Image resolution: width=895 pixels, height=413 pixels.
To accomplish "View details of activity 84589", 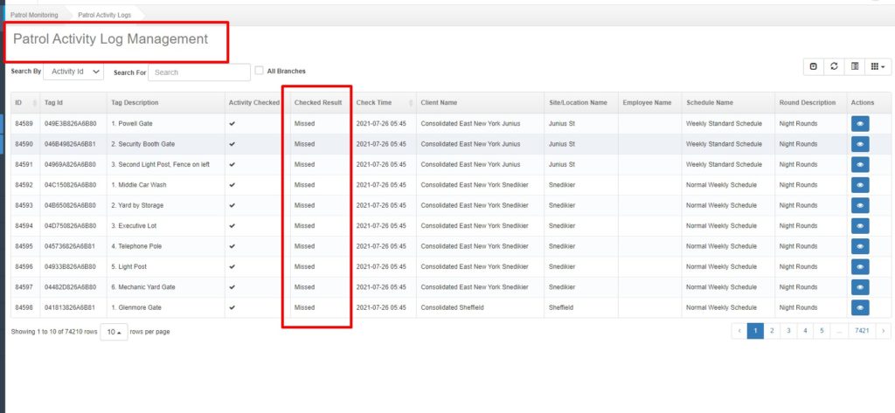I will (860, 124).
